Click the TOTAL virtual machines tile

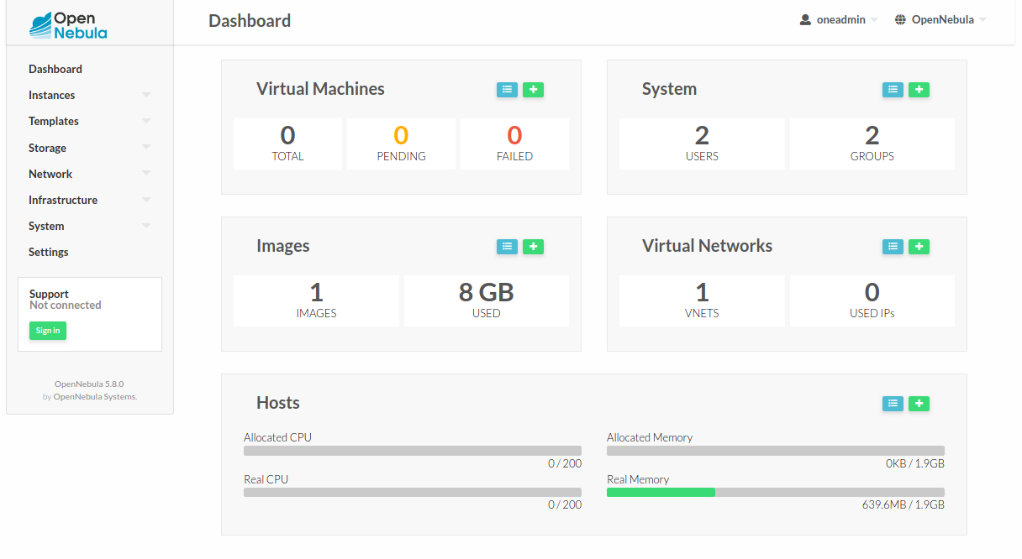pos(288,144)
